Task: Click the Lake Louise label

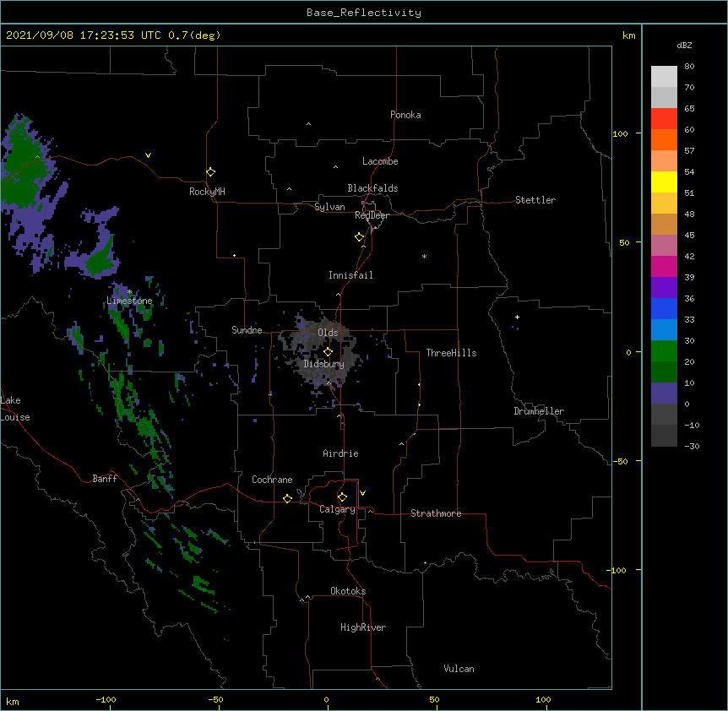Action: [15, 409]
